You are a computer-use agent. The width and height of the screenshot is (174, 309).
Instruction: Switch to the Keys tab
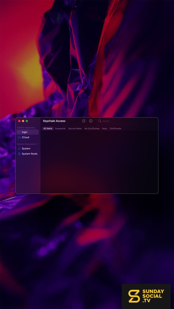point(105,128)
